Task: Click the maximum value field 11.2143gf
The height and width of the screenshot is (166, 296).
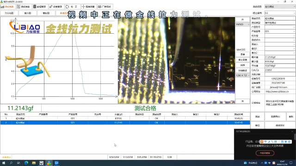Action: pos(280,57)
